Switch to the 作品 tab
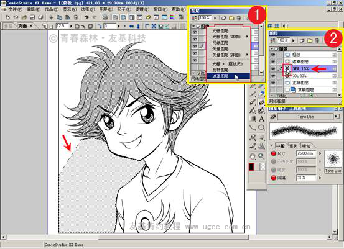The height and width of the screenshot is (249, 344). [x=8, y=26]
